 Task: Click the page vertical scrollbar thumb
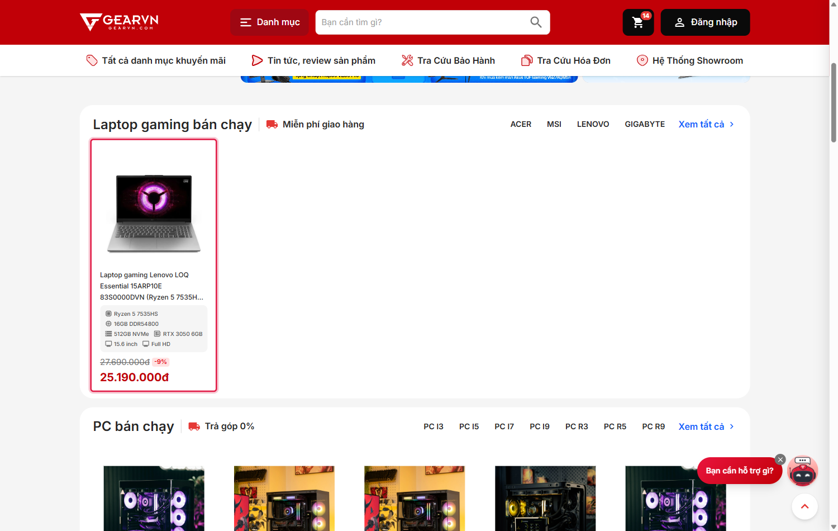[834, 102]
